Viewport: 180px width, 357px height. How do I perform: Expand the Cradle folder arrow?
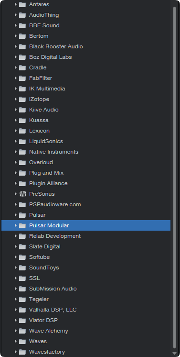[x=16, y=67]
